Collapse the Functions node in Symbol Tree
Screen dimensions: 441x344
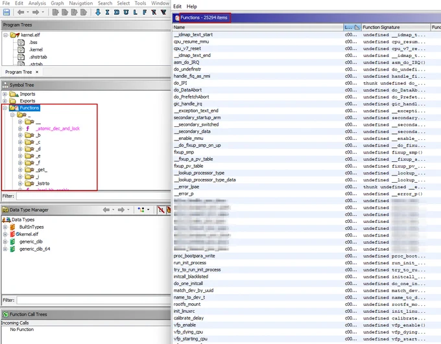5,108
